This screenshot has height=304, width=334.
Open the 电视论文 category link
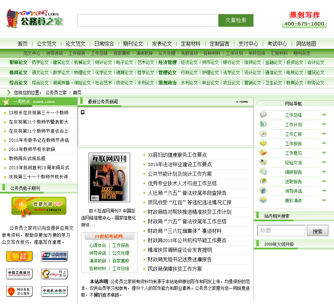[x=295, y=73]
